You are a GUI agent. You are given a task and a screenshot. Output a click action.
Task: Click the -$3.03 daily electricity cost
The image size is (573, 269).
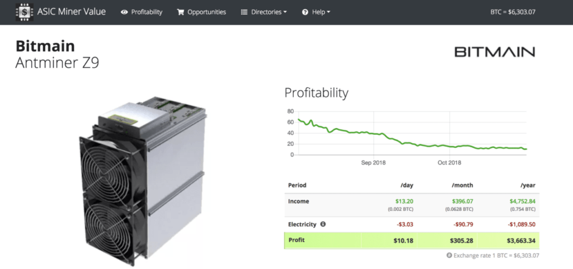click(x=405, y=224)
